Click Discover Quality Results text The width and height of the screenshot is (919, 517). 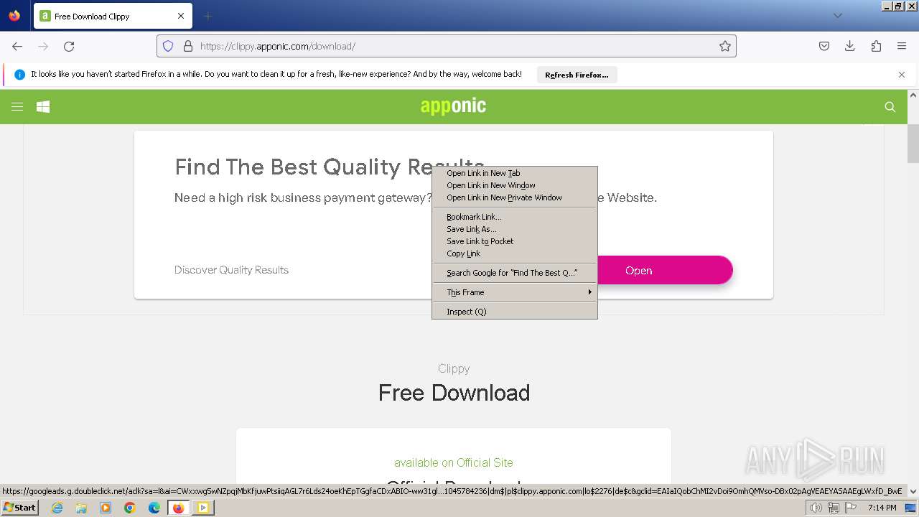tap(231, 270)
